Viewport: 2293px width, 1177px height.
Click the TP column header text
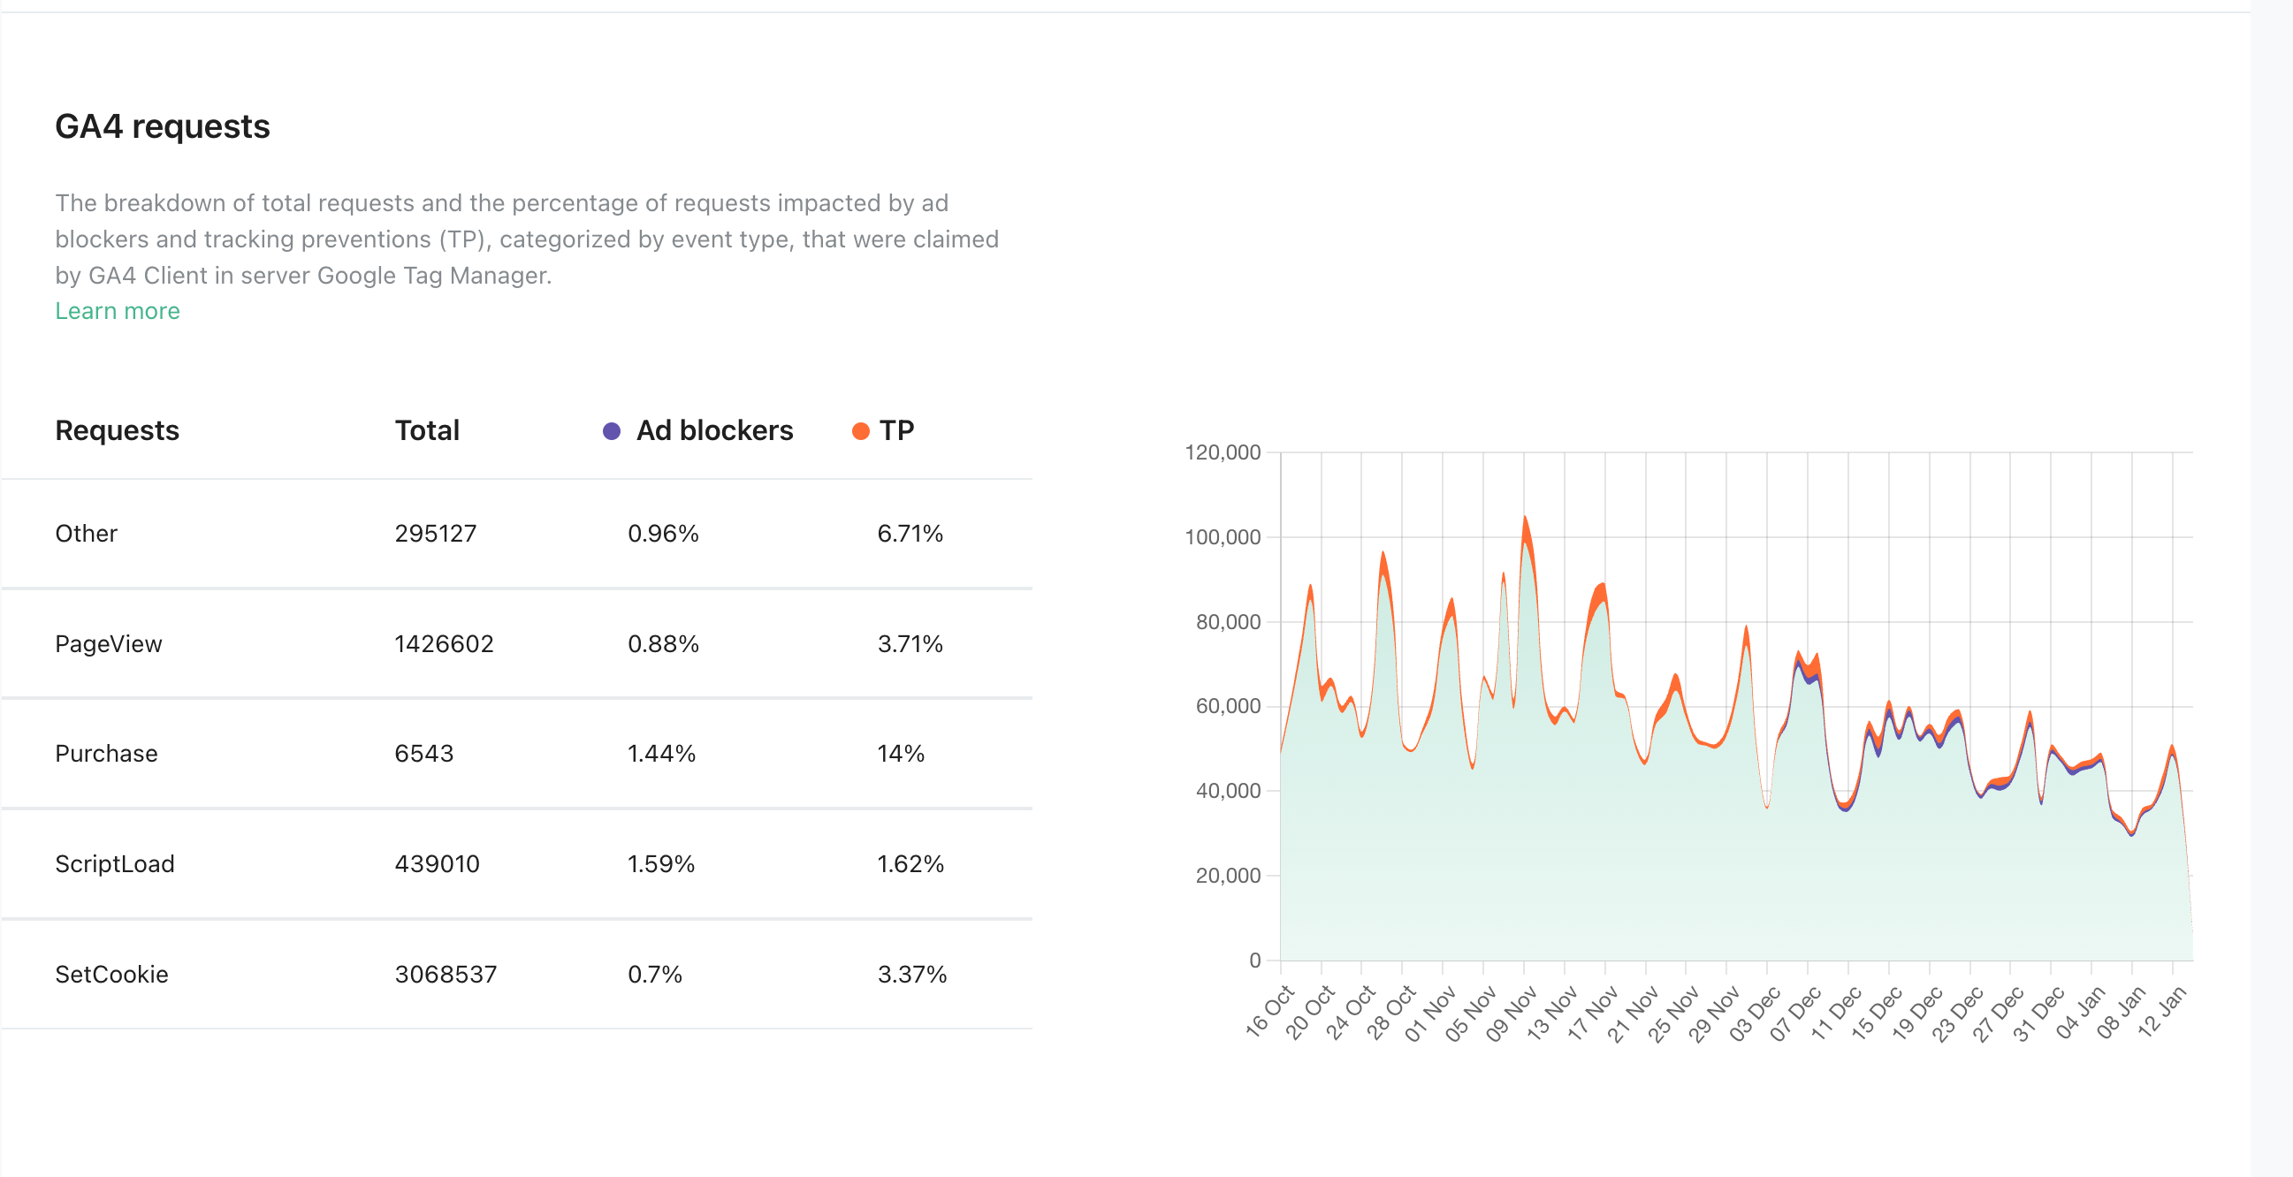896,430
